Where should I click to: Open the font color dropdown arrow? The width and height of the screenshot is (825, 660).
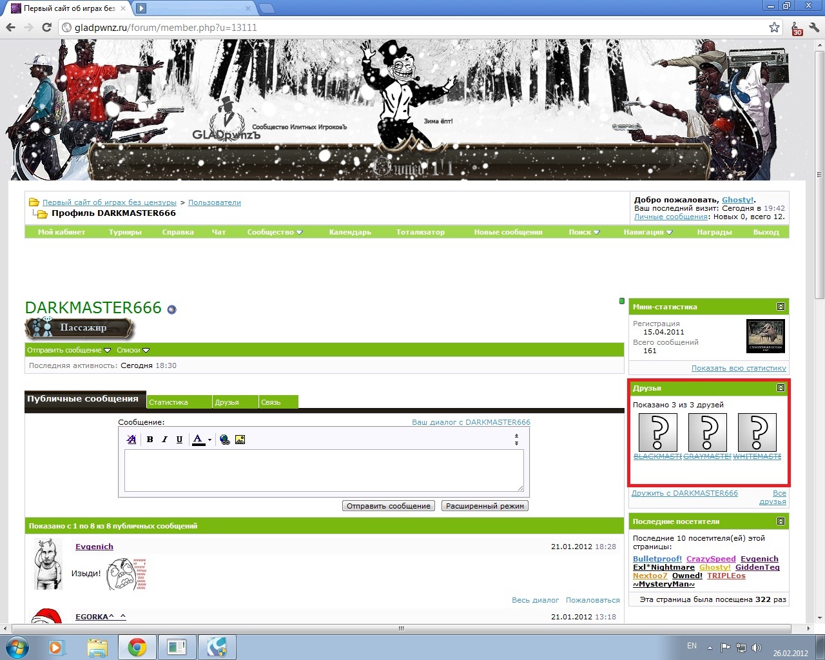(x=209, y=440)
